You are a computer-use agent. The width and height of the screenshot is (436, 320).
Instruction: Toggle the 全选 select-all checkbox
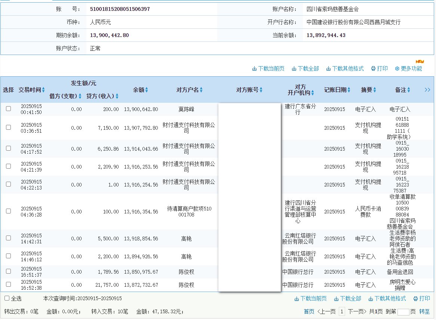[x=7, y=298]
